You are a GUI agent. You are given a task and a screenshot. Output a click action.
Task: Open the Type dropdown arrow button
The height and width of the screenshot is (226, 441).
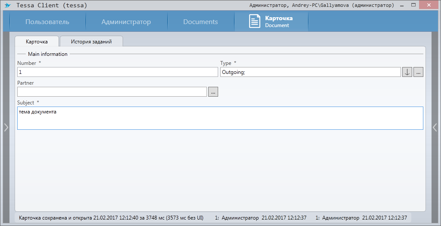407,72
